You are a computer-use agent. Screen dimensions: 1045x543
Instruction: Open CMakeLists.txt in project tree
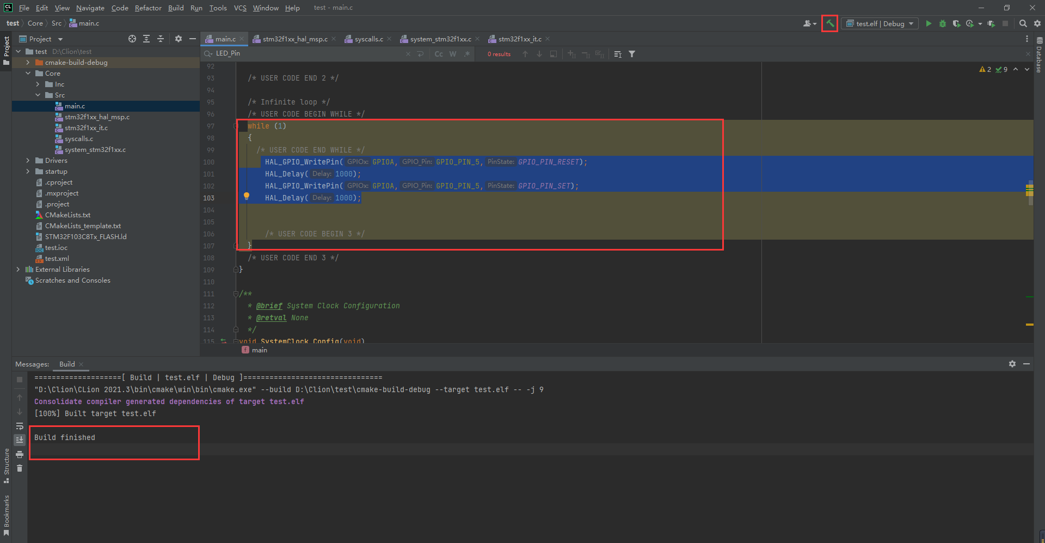(67, 215)
